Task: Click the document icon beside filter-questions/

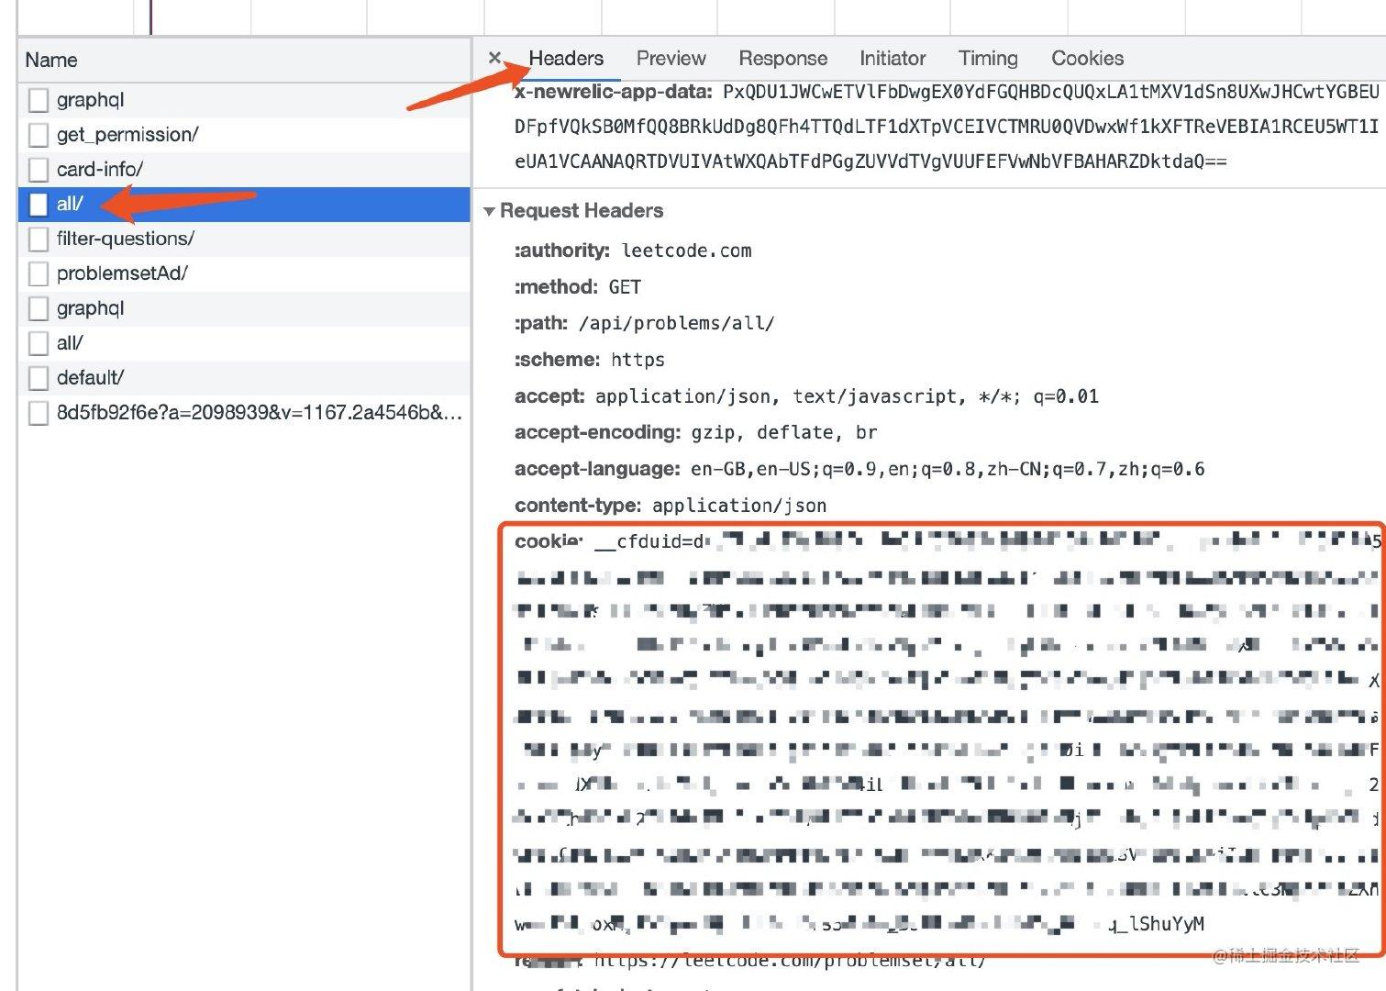Action: pos(38,239)
